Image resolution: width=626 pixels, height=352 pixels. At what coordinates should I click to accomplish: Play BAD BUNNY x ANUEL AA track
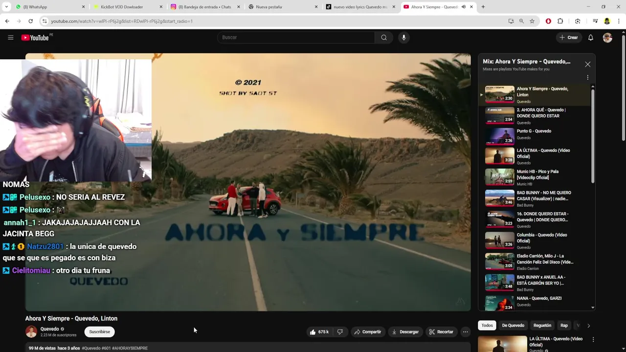click(536, 284)
